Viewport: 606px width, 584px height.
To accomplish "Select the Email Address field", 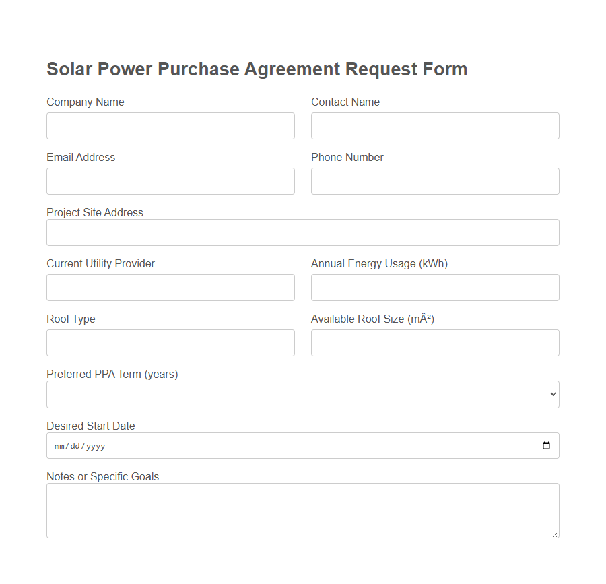I will click(x=170, y=181).
